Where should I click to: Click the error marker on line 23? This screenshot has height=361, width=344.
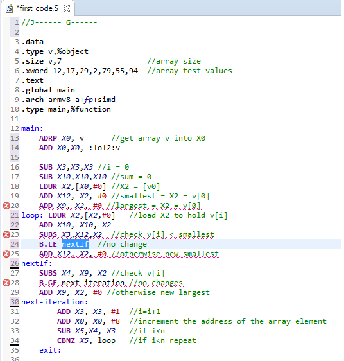(x=6, y=234)
